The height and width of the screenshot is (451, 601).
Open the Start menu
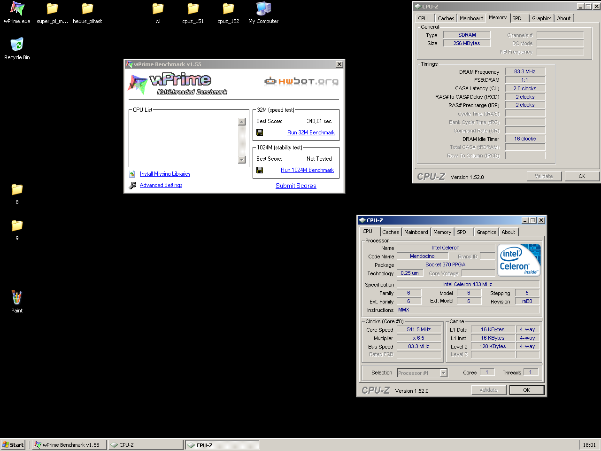pos(13,445)
